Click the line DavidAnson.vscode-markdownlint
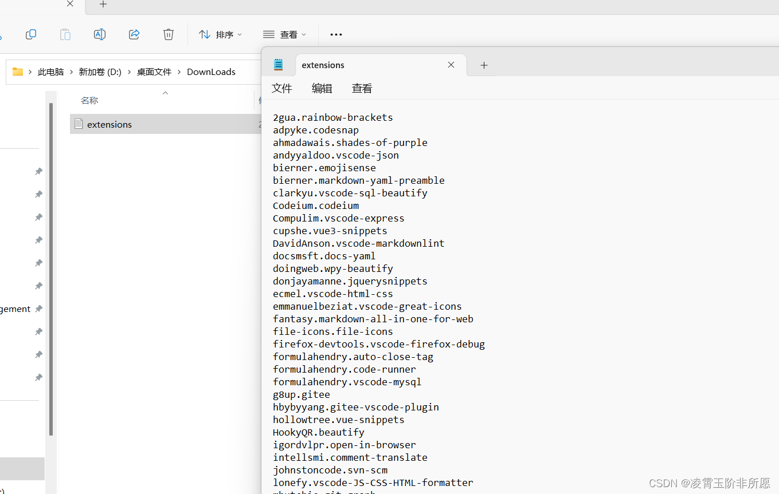779x494 pixels. 359,243
